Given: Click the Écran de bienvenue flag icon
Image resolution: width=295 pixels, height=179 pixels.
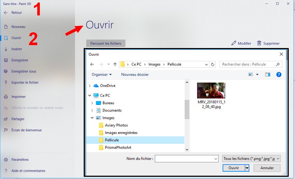Looking at the screenshot, I should pos(6,130).
